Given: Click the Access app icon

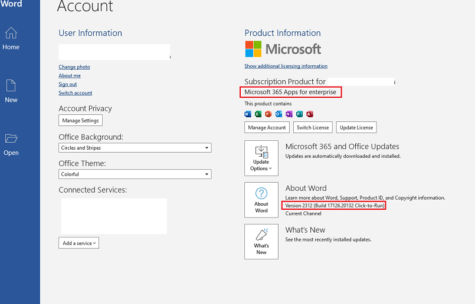Looking at the screenshot, I should click(310, 114).
